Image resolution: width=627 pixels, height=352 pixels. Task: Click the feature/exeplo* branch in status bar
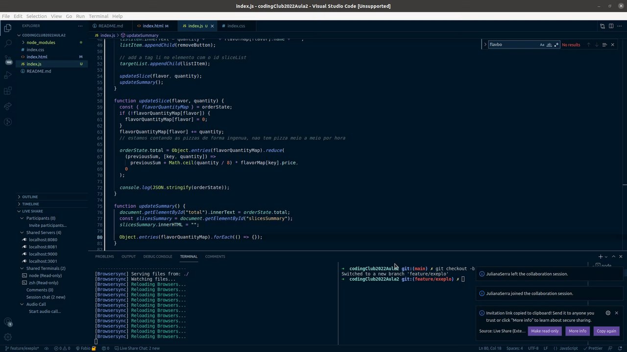(21, 349)
